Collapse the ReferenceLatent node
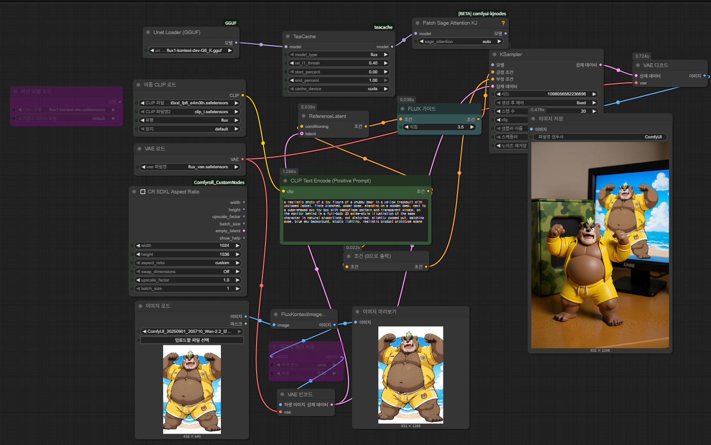 pos(304,116)
